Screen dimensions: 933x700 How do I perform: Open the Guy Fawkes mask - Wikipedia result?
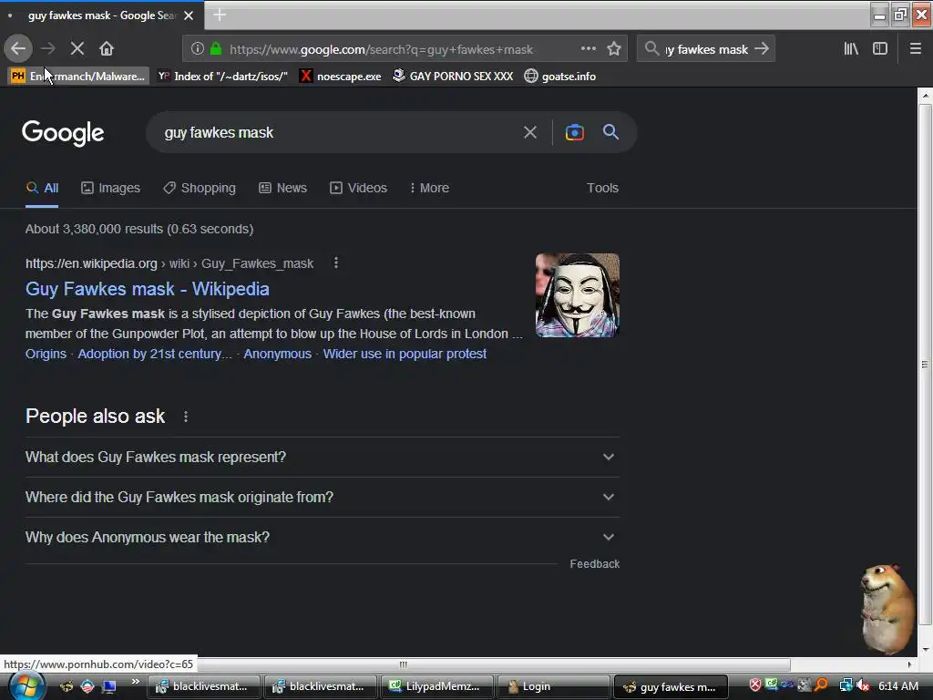[x=147, y=289]
